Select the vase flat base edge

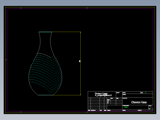tap(46, 95)
